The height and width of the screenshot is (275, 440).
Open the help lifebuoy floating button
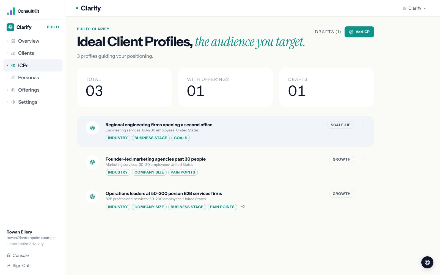coord(427,262)
